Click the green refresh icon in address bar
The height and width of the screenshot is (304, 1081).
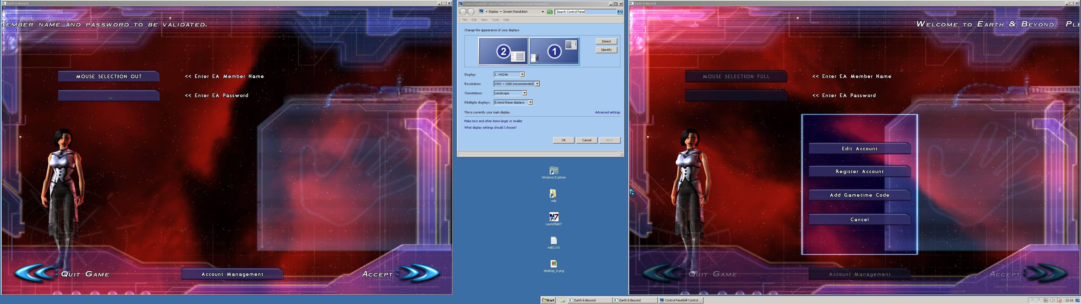pyautogui.click(x=550, y=12)
